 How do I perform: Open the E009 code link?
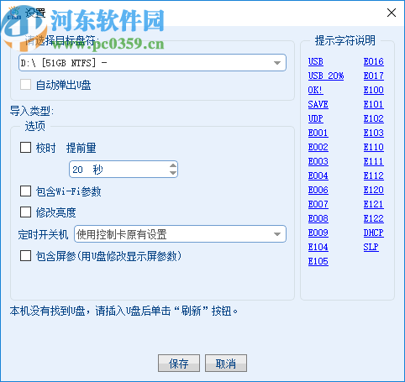[318, 233]
